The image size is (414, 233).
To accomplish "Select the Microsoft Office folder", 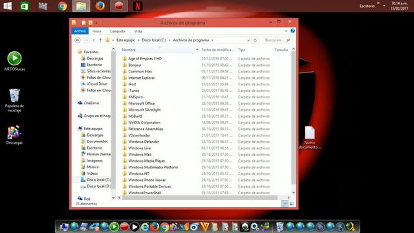I will [x=141, y=104].
